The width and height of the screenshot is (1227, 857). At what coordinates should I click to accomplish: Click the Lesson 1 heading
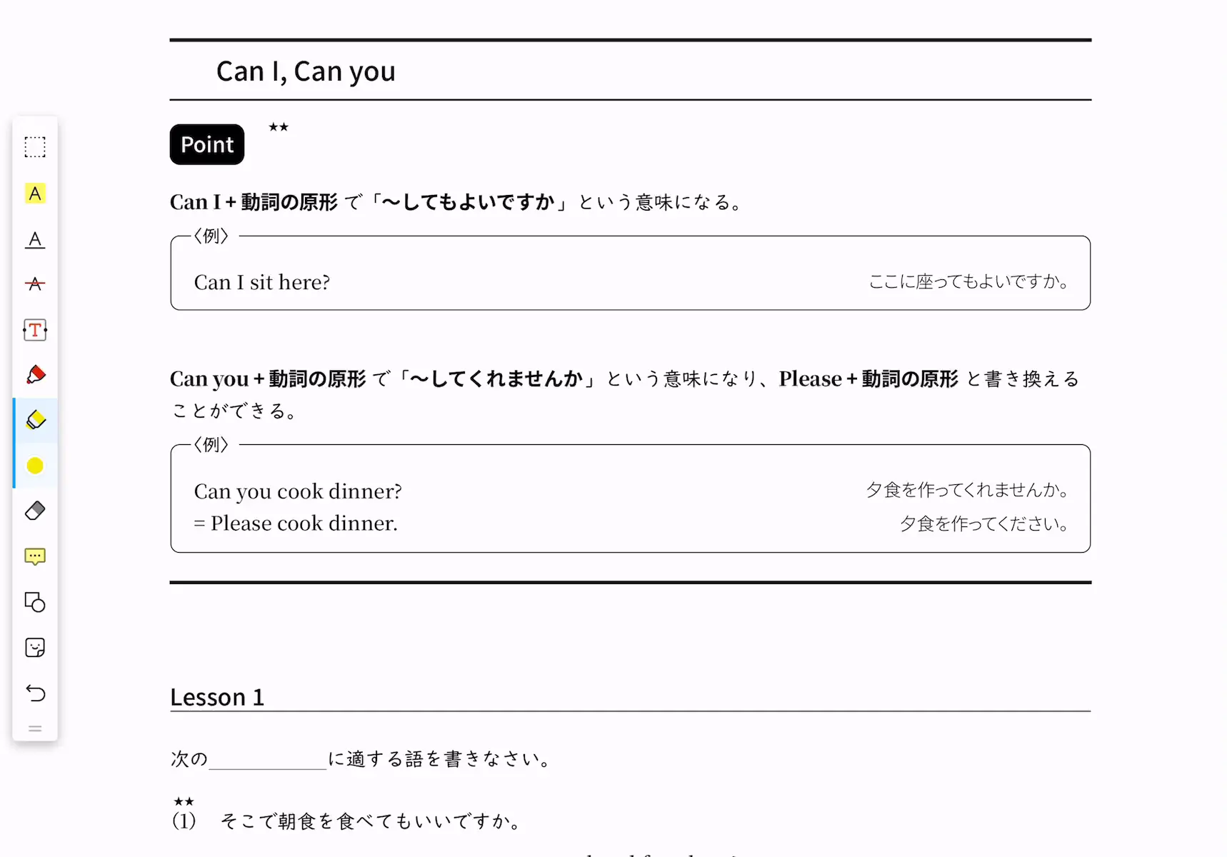point(217,697)
